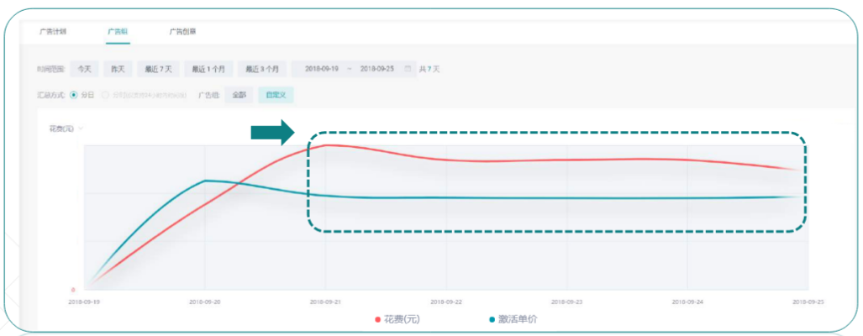Screen dimensions: 863x336
Task: Expand the 花费(元) metric dropdown
Action: (65, 129)
